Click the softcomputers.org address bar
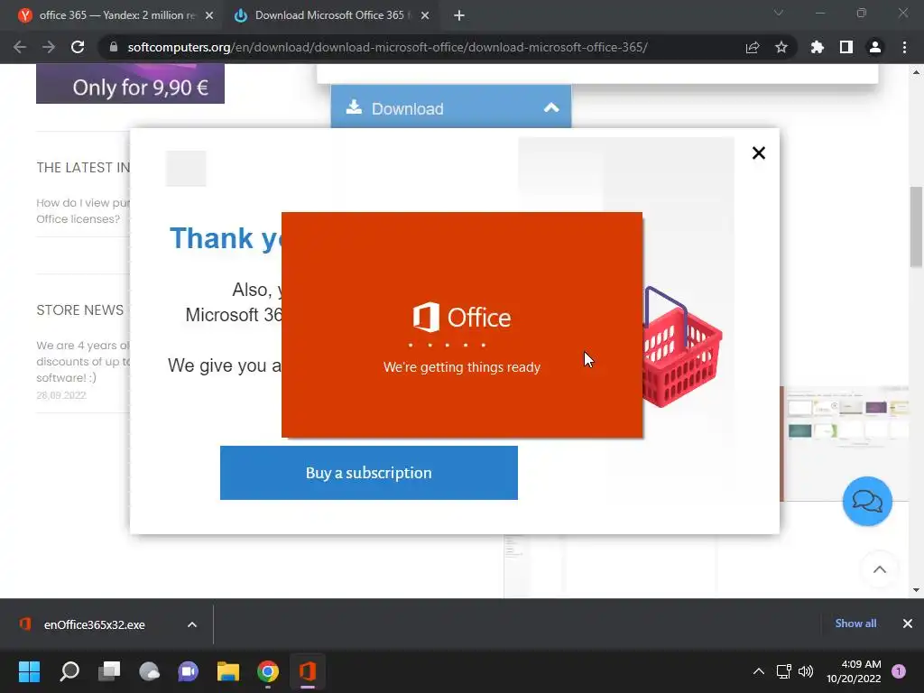 pos(387,47)
